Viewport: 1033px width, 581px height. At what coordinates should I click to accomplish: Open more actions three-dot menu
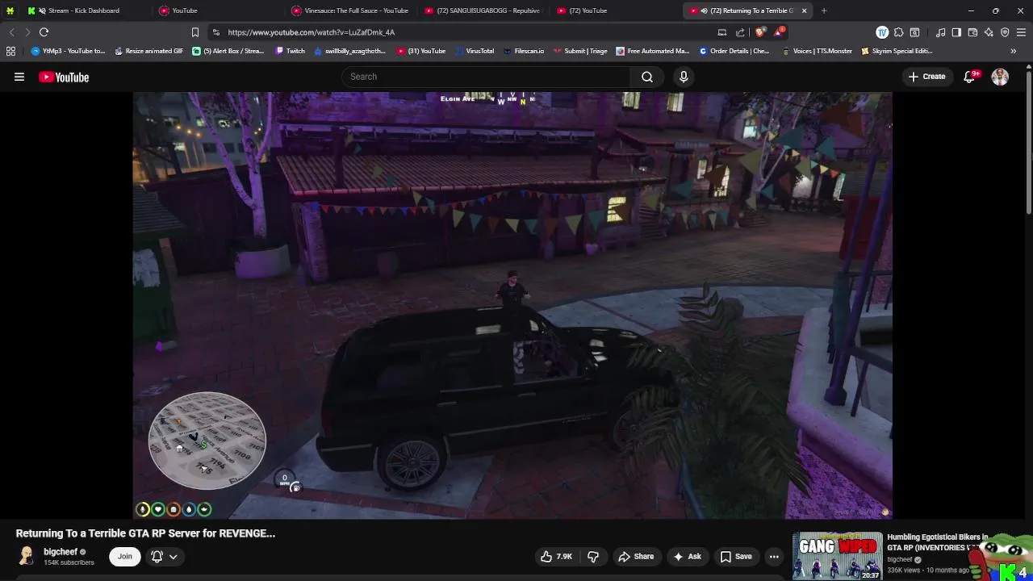(774, 556)
